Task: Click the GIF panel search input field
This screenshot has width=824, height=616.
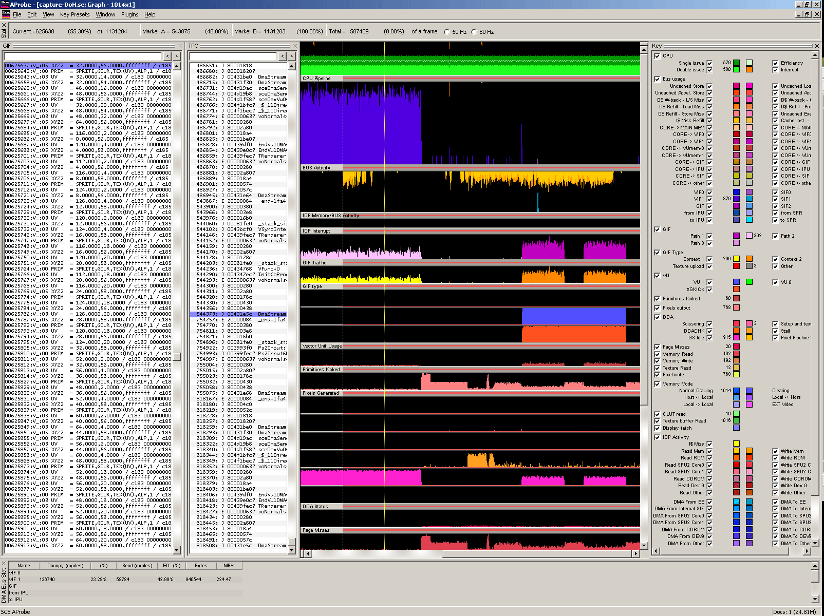Action: click(x=83, y=56)
